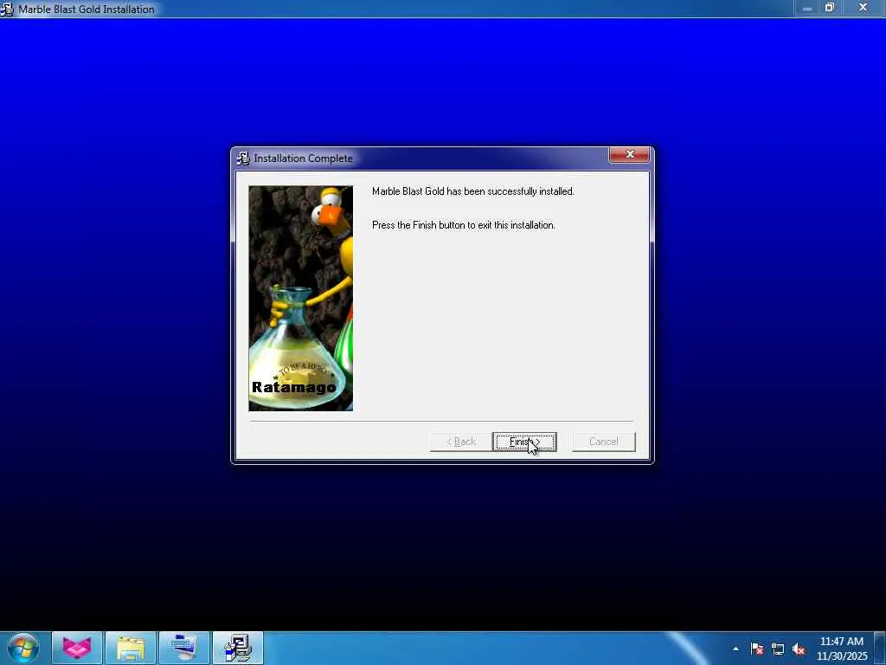The image size is (886, 665).
Task: Click the 'successfully installed' message text
Action: (x=473, y=191)
